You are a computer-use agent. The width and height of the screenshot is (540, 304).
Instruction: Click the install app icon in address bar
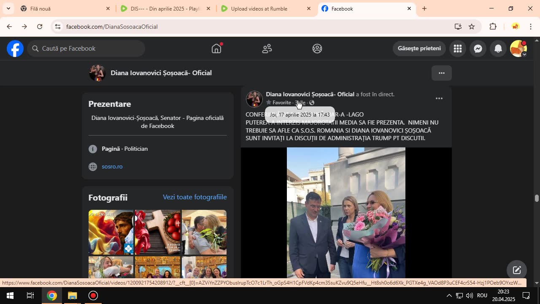458,27
